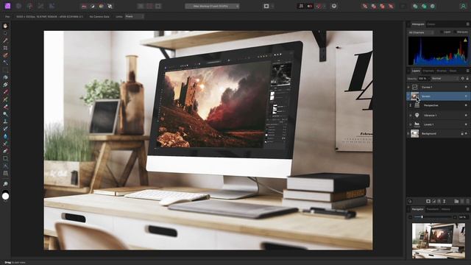Open the Units dropdown in context toolbar
Screen dimensions: 471x265
coord(134,16)
